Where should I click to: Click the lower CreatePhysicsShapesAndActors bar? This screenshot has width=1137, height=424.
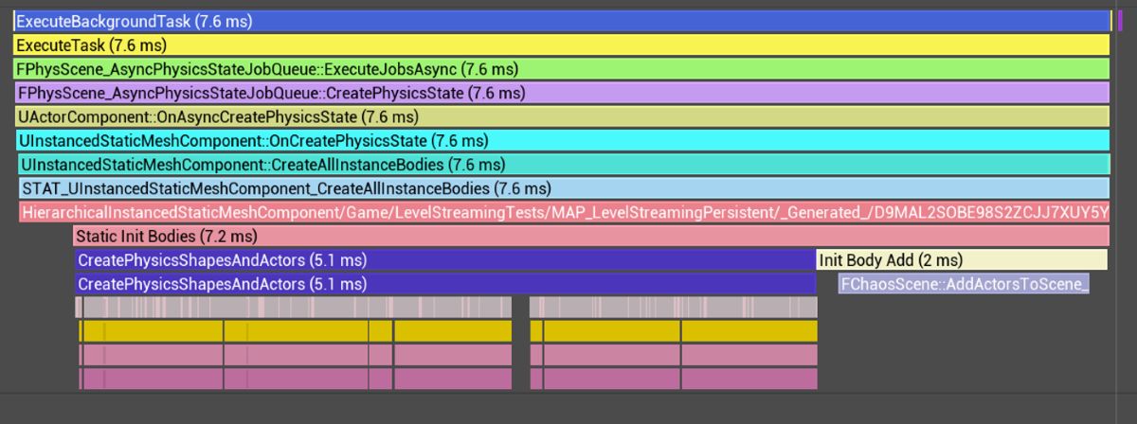(x=443, y=284)
